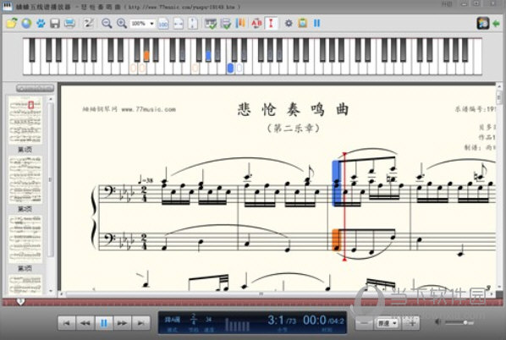The height and width of the screenshot is (340, 506).
Task: Click the www.77music.com text on score
Action: 148,109
